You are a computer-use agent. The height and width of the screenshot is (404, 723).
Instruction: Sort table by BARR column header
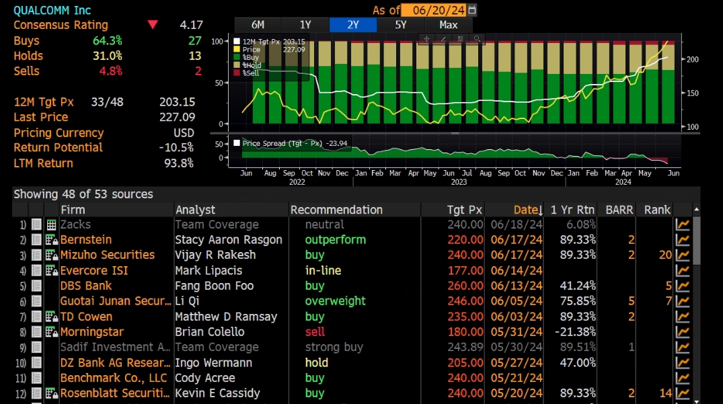point(617,210)
